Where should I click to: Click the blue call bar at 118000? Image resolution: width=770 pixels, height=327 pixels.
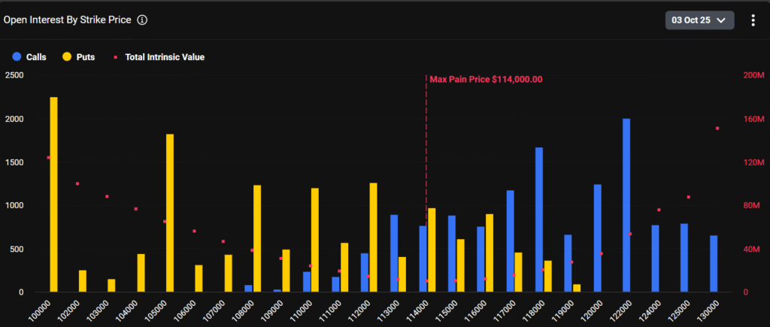(x=539, y=220)
